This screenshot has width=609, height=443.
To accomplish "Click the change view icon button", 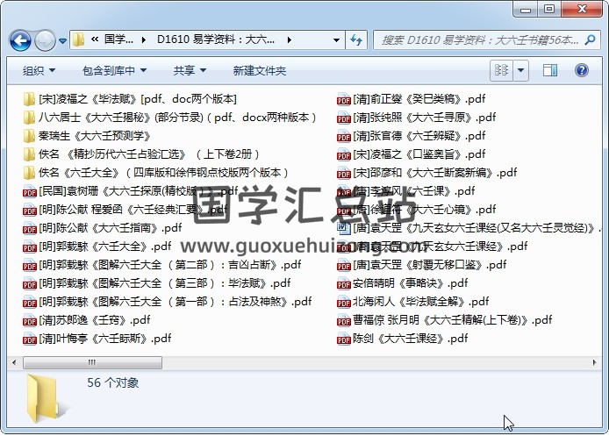I will (501, 70).
